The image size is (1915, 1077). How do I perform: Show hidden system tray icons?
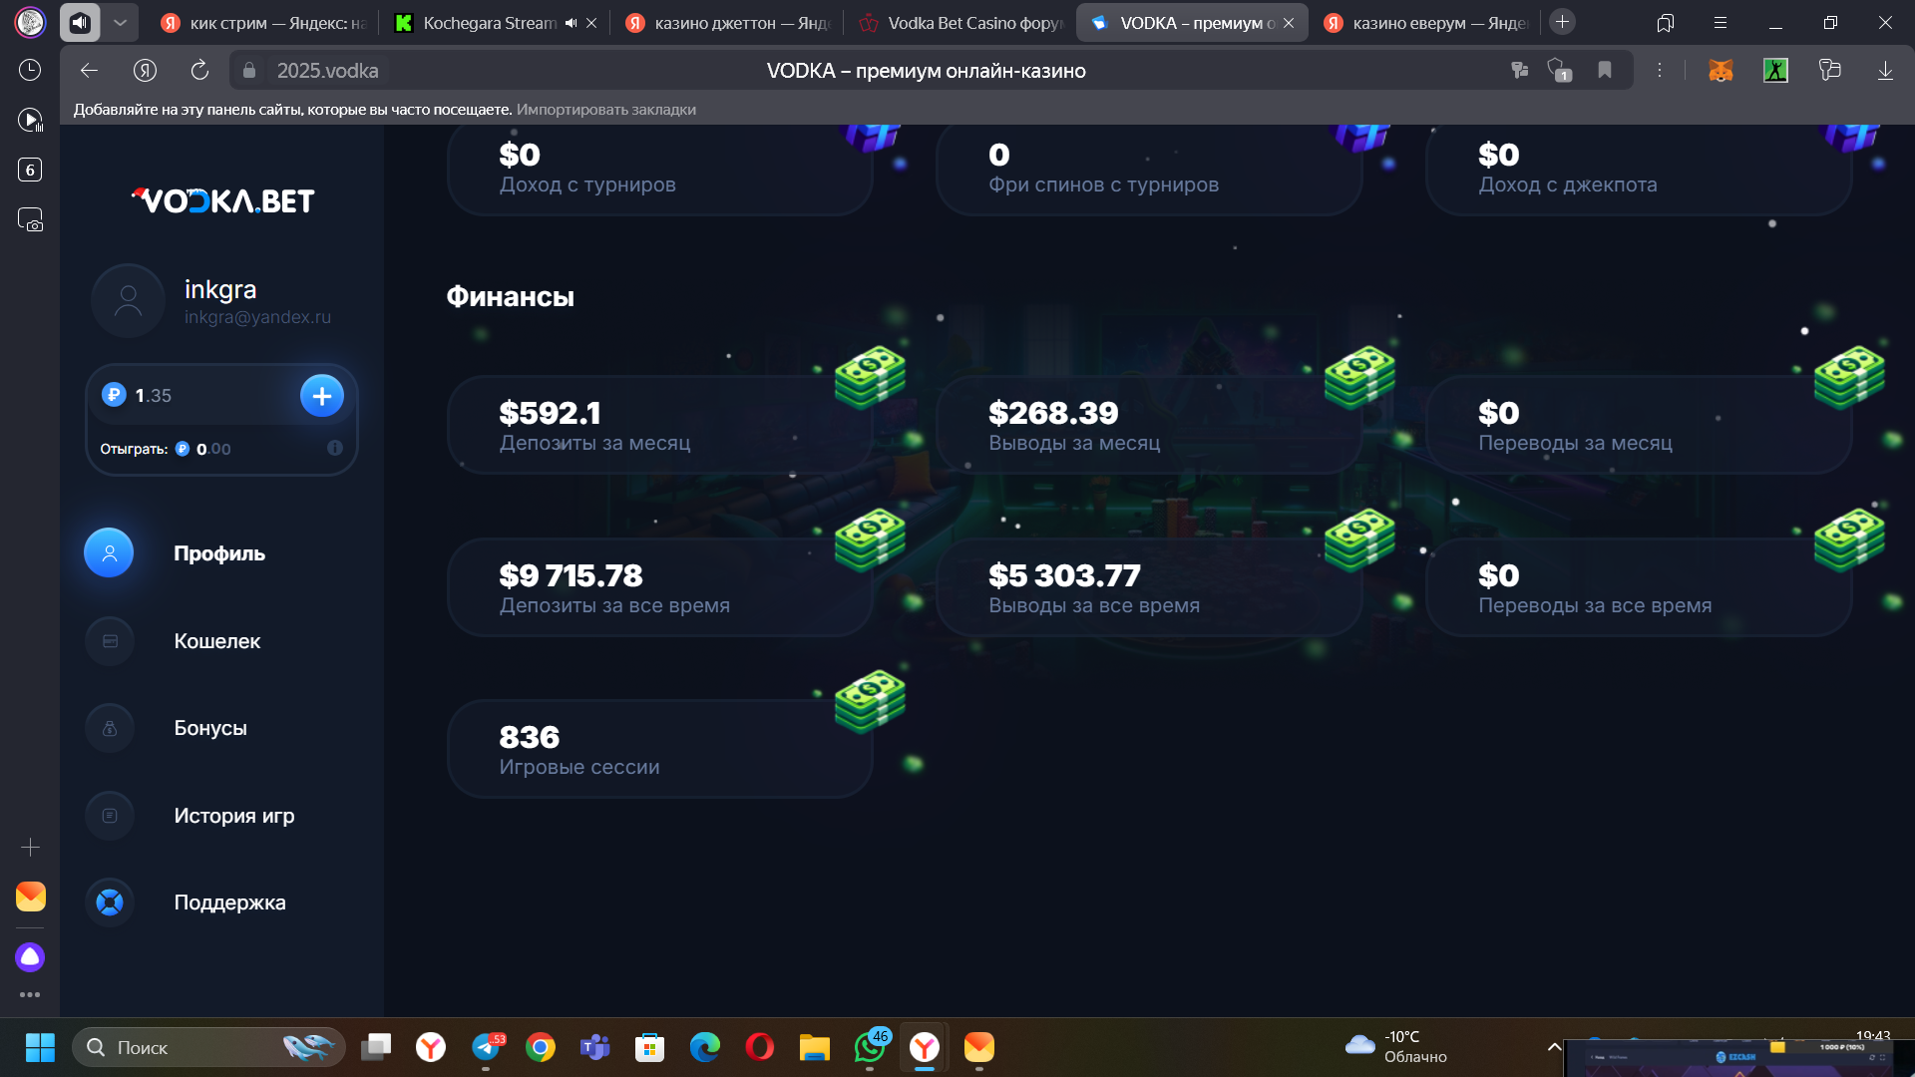click(x=1553, y=1046)
